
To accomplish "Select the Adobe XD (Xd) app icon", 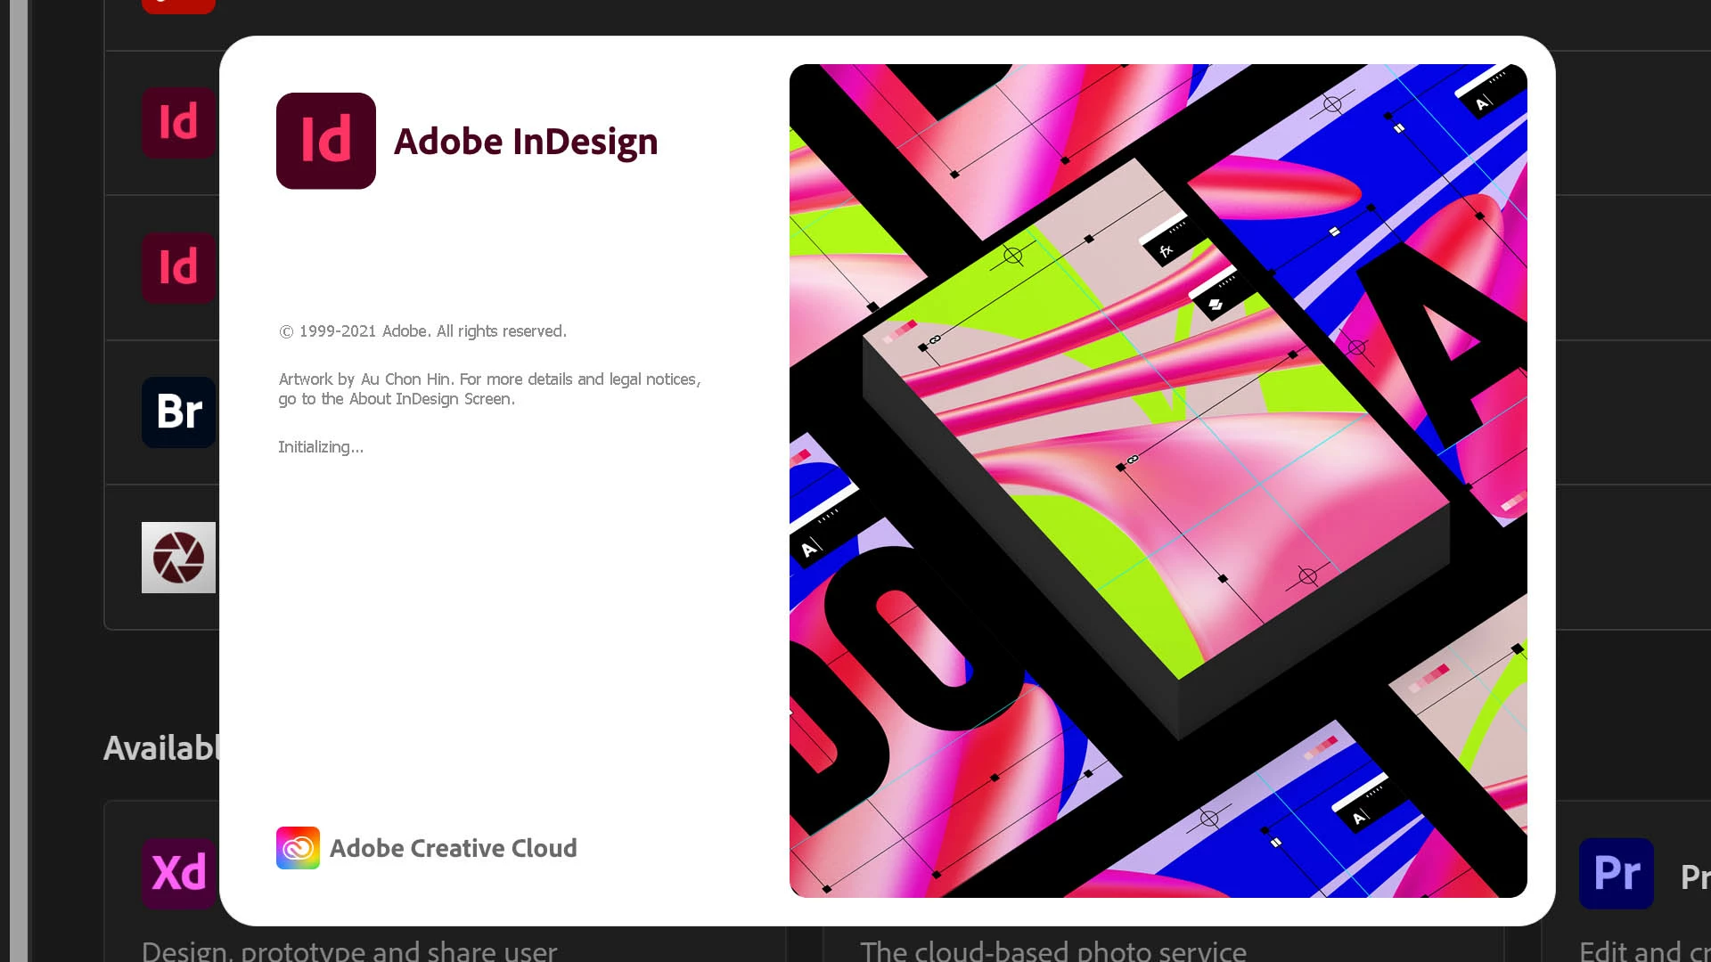I will 178,873.
